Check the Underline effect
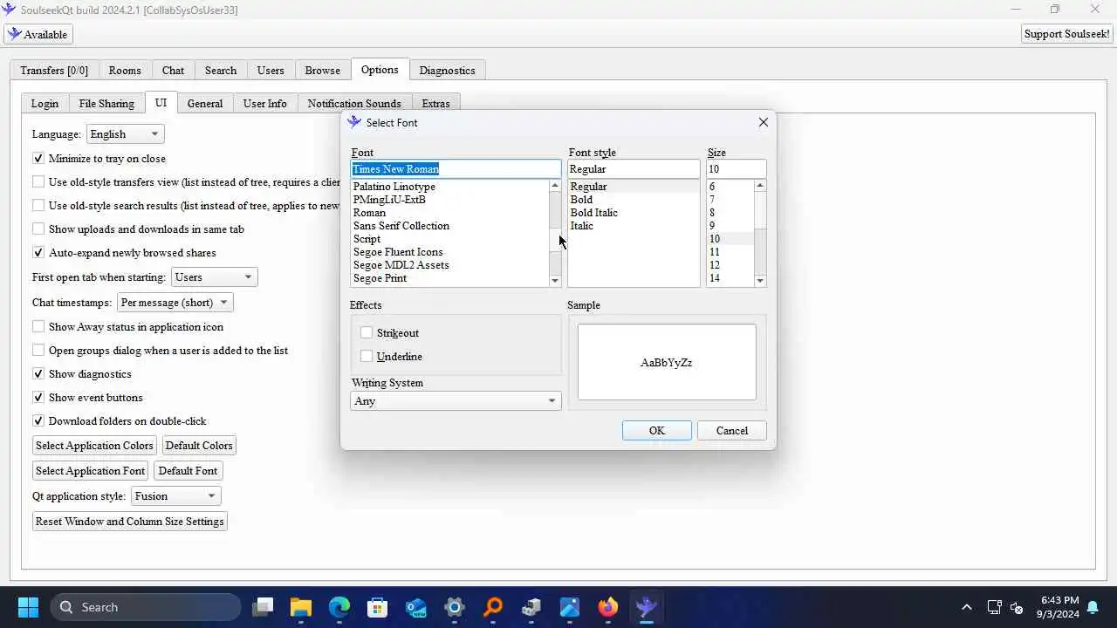The image size is (1117, 628). click(367, 357)
